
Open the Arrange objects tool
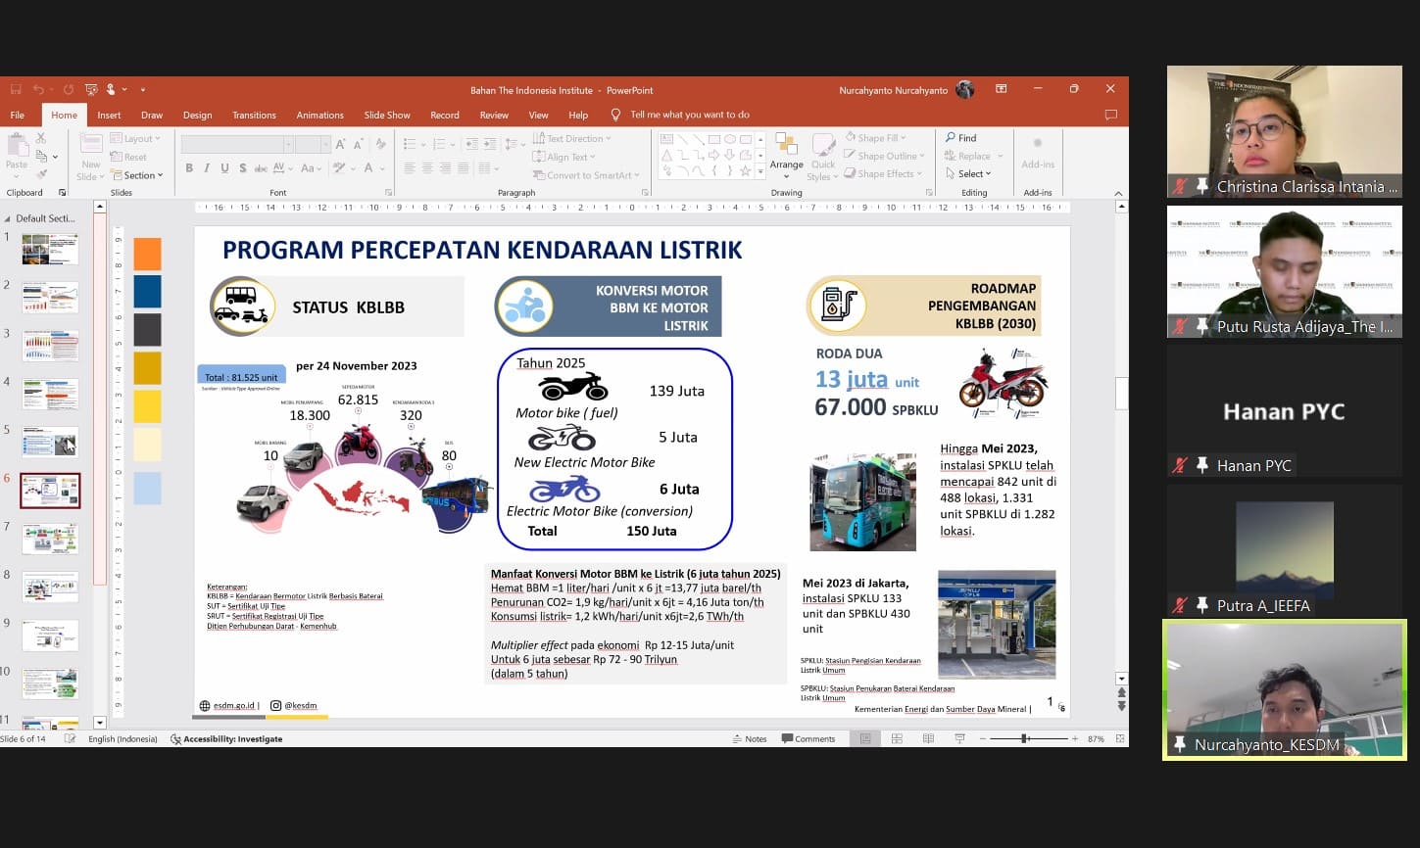click(786, 154)
